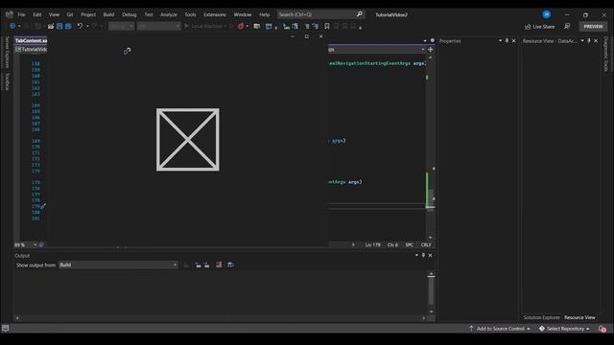Image resolution: width=614 pixels, height=345 pixels.
Task: Open the Edit menu
Action: tap(36, 14)
